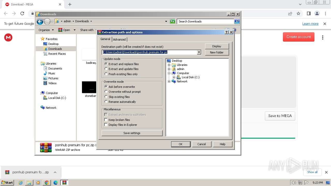Open the MEGA three-dot menu
Screen dimensions: 331x186
click(x=322, y=37)
